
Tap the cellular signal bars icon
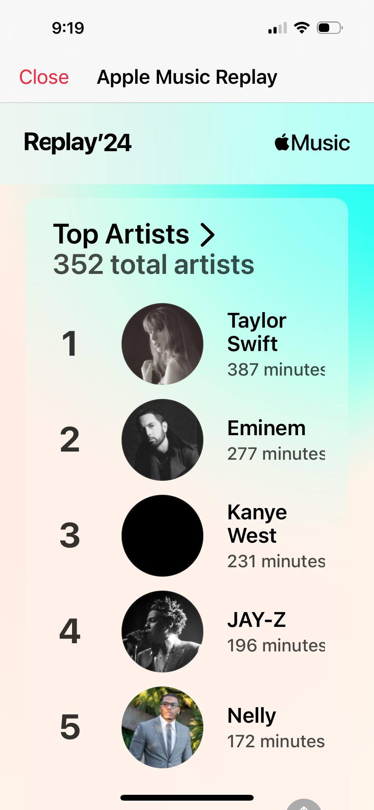(x=277, y=28)
